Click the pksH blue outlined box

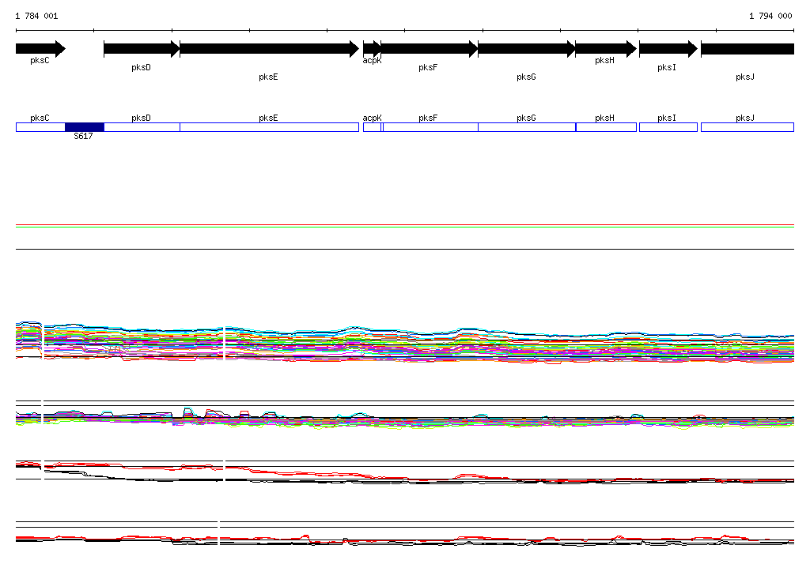pyautogui.click(x=606, y=127)
